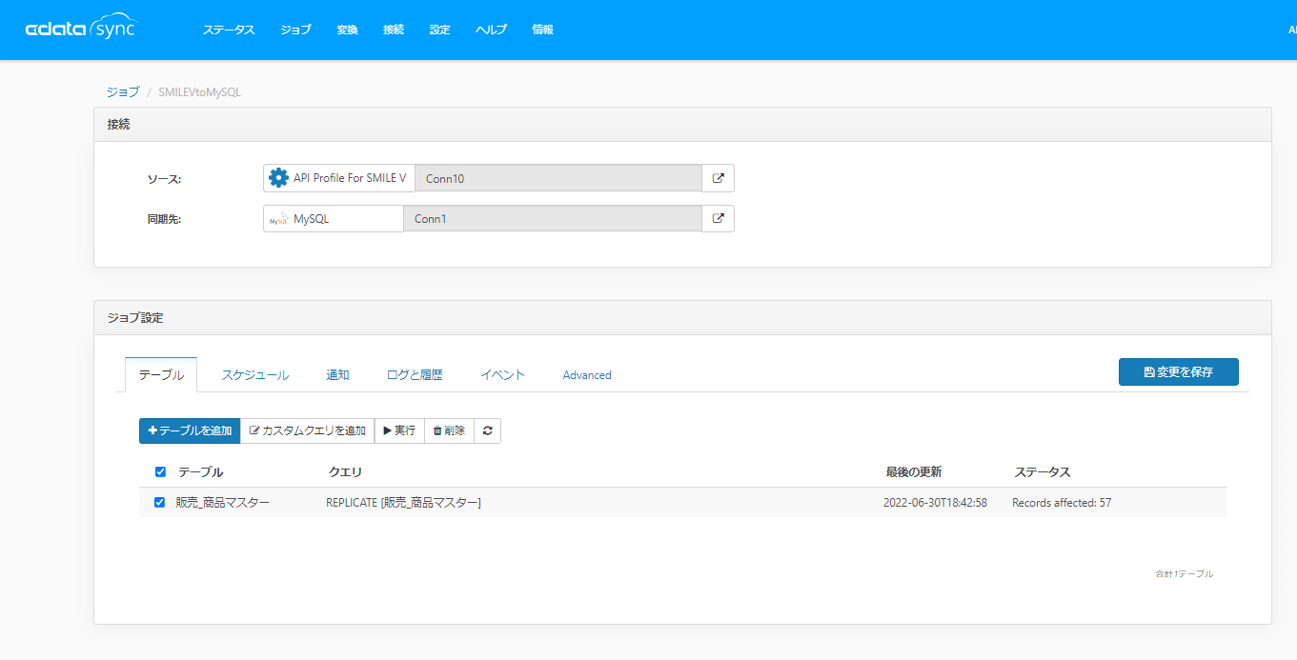The height and width of the screenshot is (660, 1297).
Task: Click the refresh icon in table toolbar
Action: click(487, 430)
